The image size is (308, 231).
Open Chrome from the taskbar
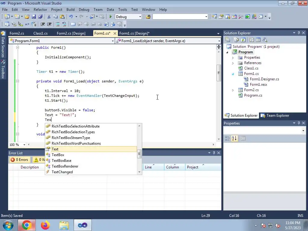(27, 225)
